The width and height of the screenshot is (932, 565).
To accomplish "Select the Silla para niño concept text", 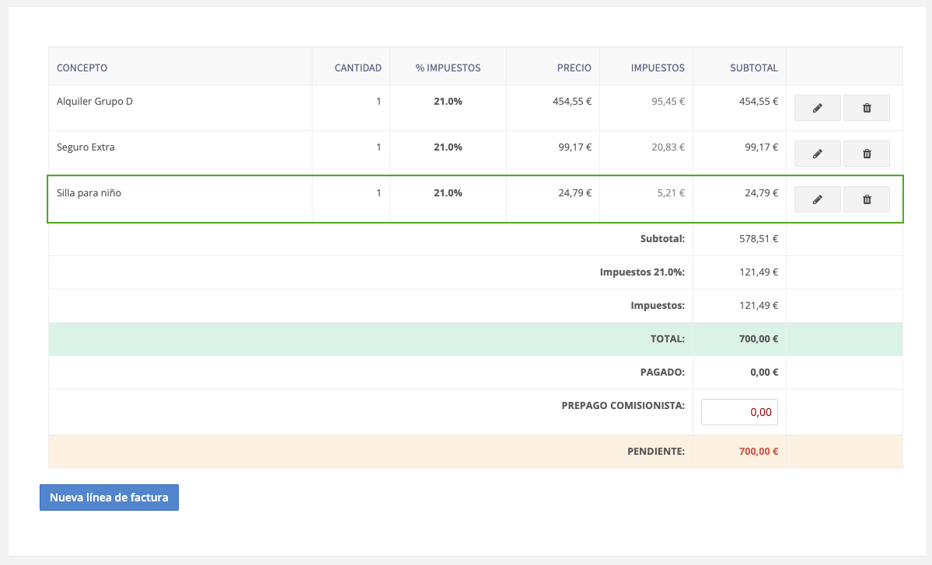I will 89,193.
